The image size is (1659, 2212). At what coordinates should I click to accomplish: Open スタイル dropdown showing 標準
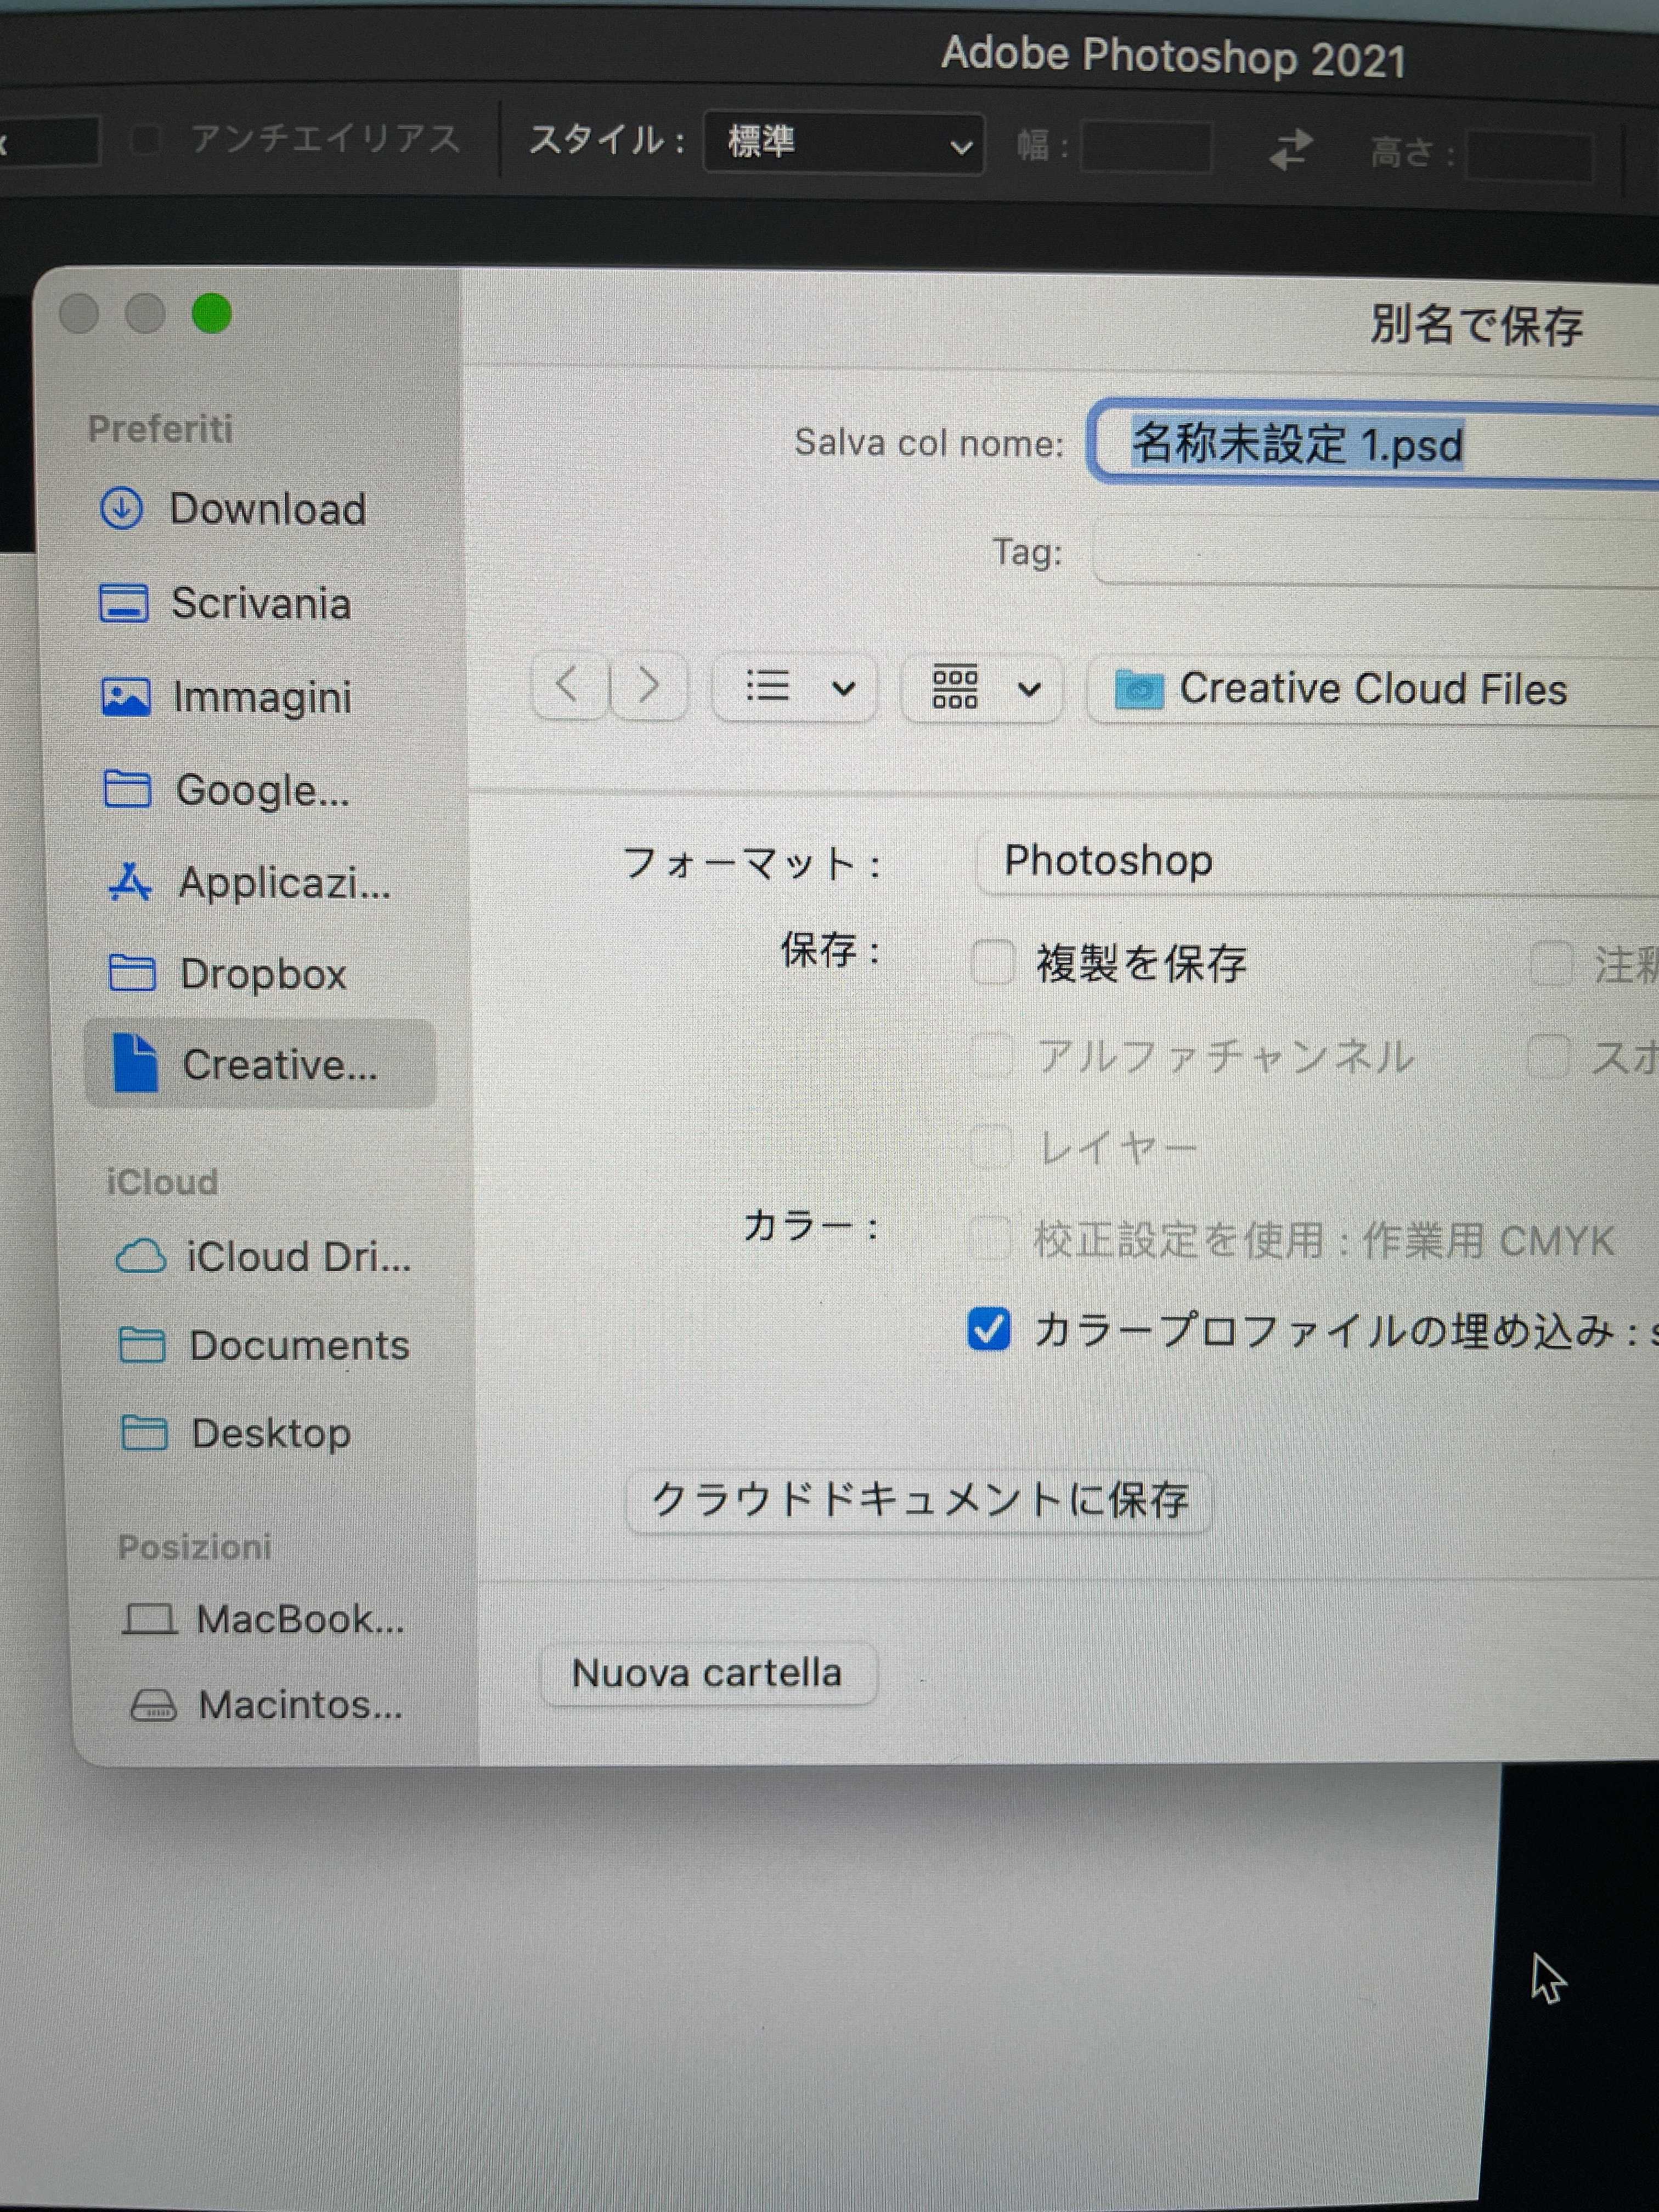[843, 143]
